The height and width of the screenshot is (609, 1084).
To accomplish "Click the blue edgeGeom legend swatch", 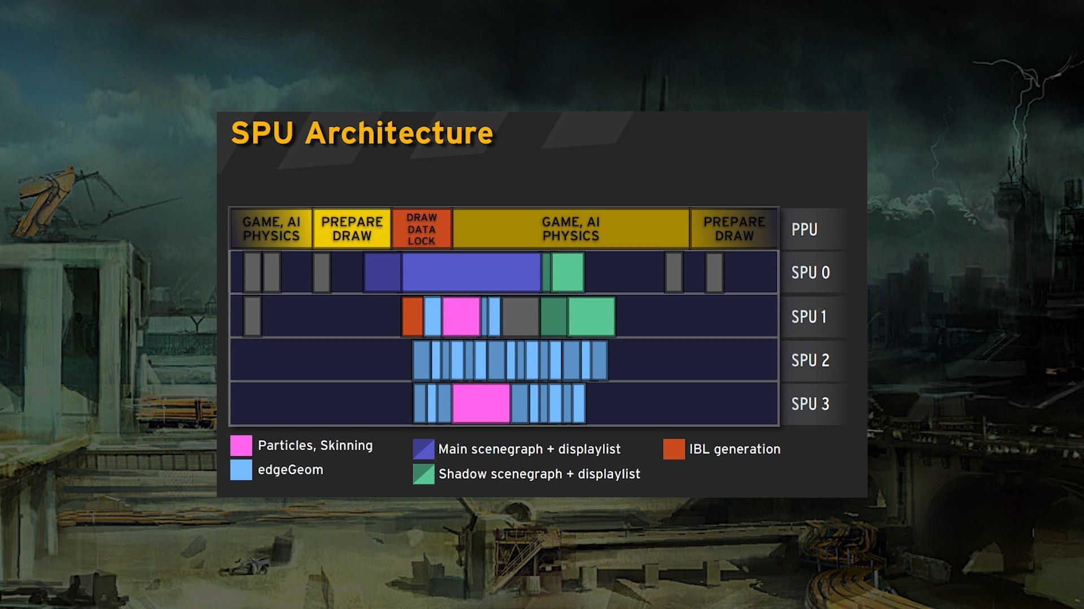I will [241, 470].
